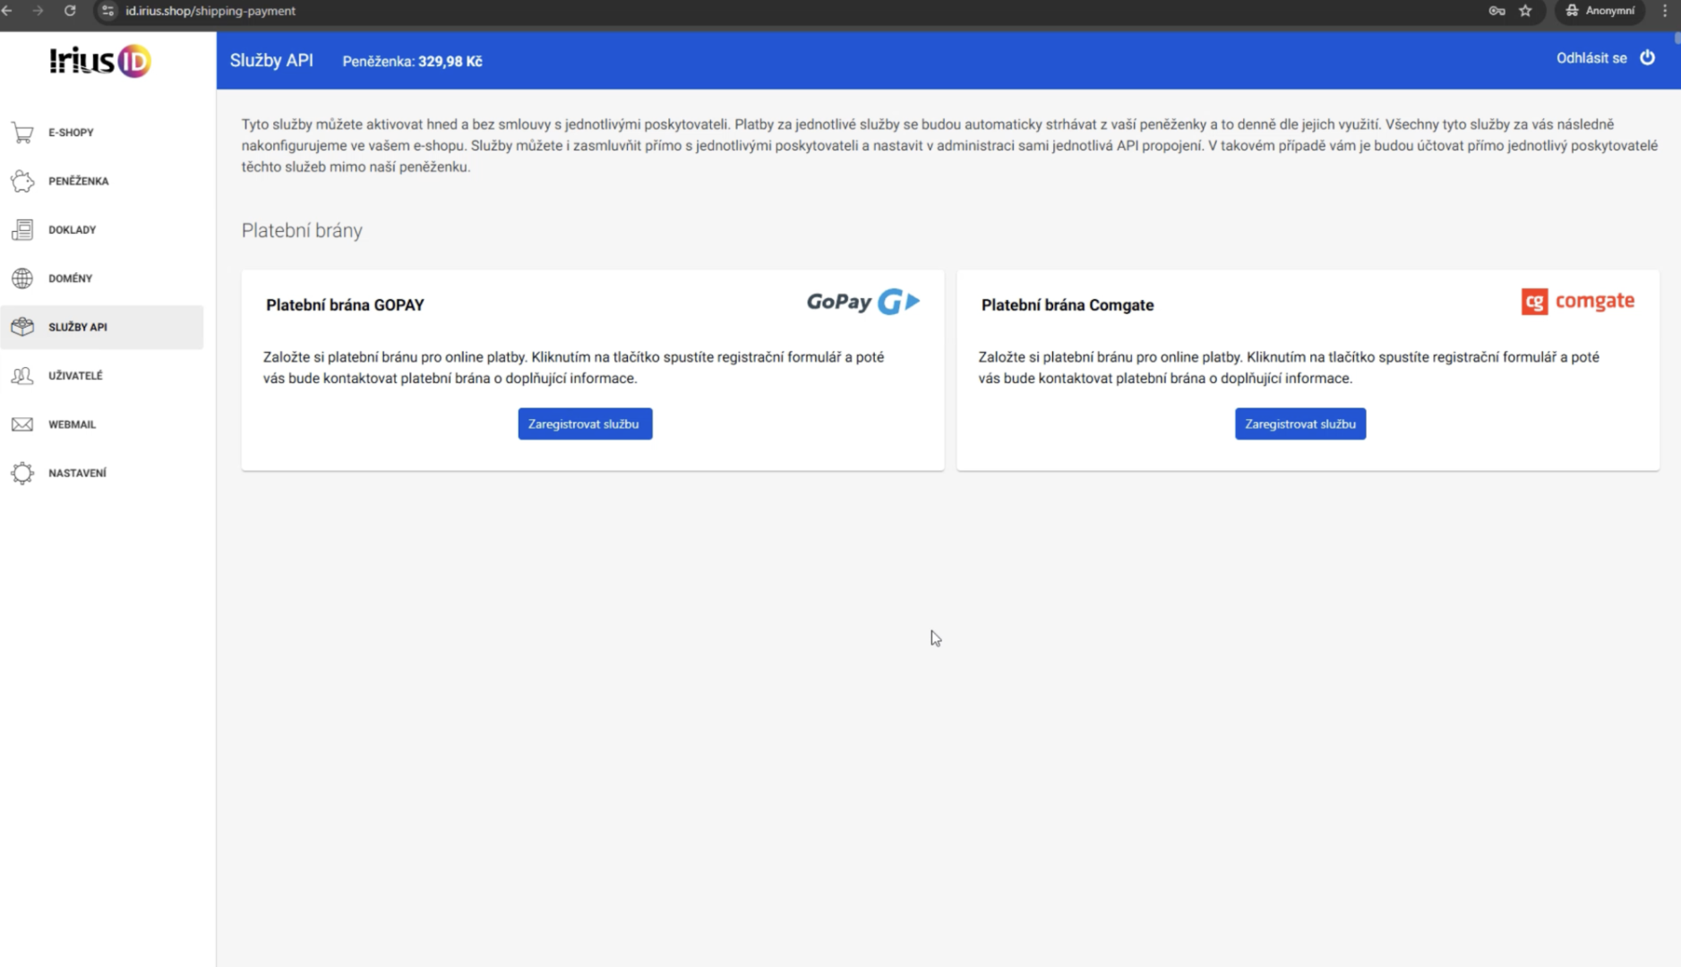Viewport: 1681px width, 967px height.
Task: Reload the page with the refresh icon
Action: 70,11
